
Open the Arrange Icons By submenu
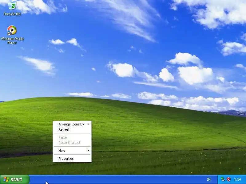click(x=72, y=124)
